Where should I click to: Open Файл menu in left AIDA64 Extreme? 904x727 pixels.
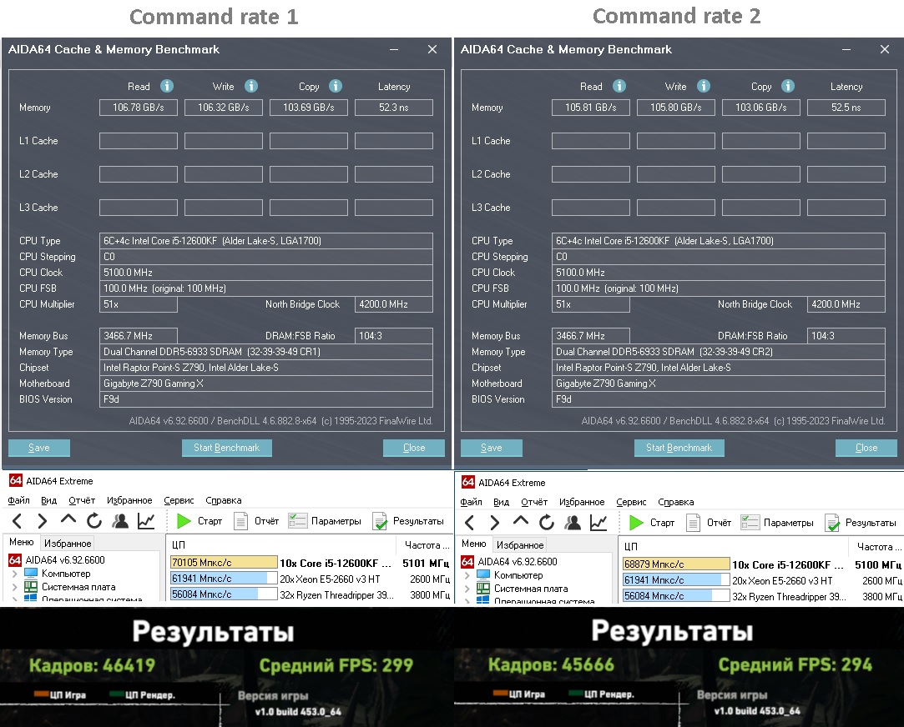(18, 500)
